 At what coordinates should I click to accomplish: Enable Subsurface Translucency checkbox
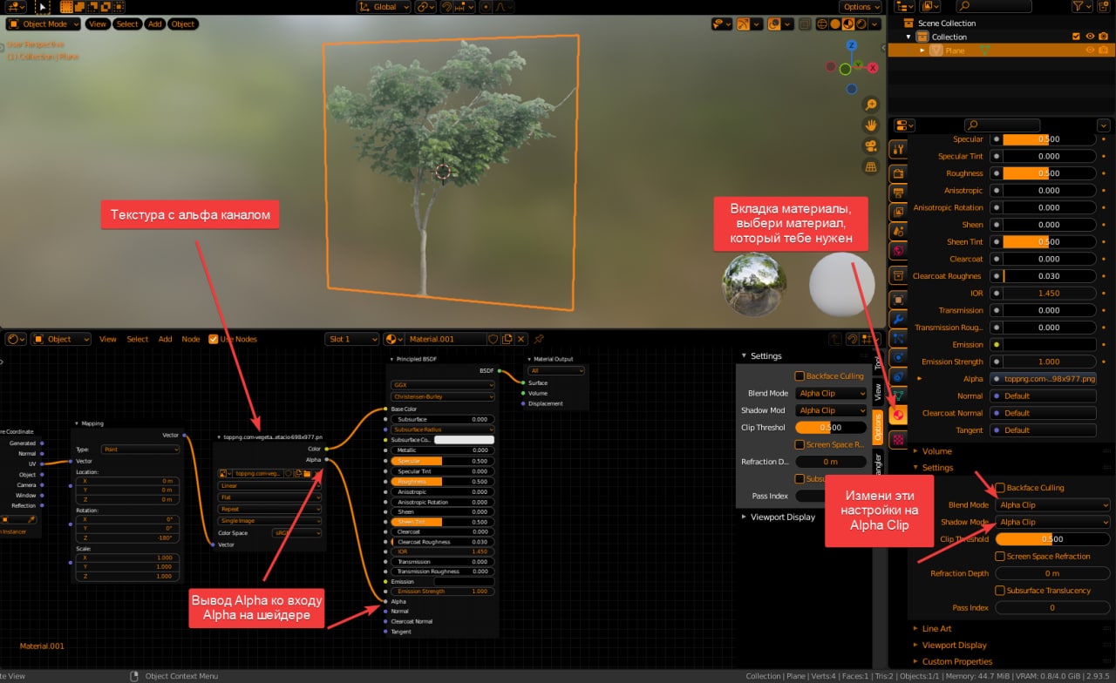1000,591
